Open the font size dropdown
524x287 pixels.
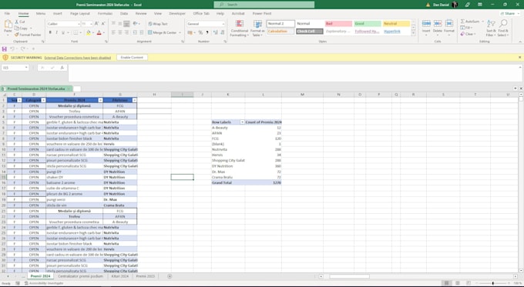(91, 24)
